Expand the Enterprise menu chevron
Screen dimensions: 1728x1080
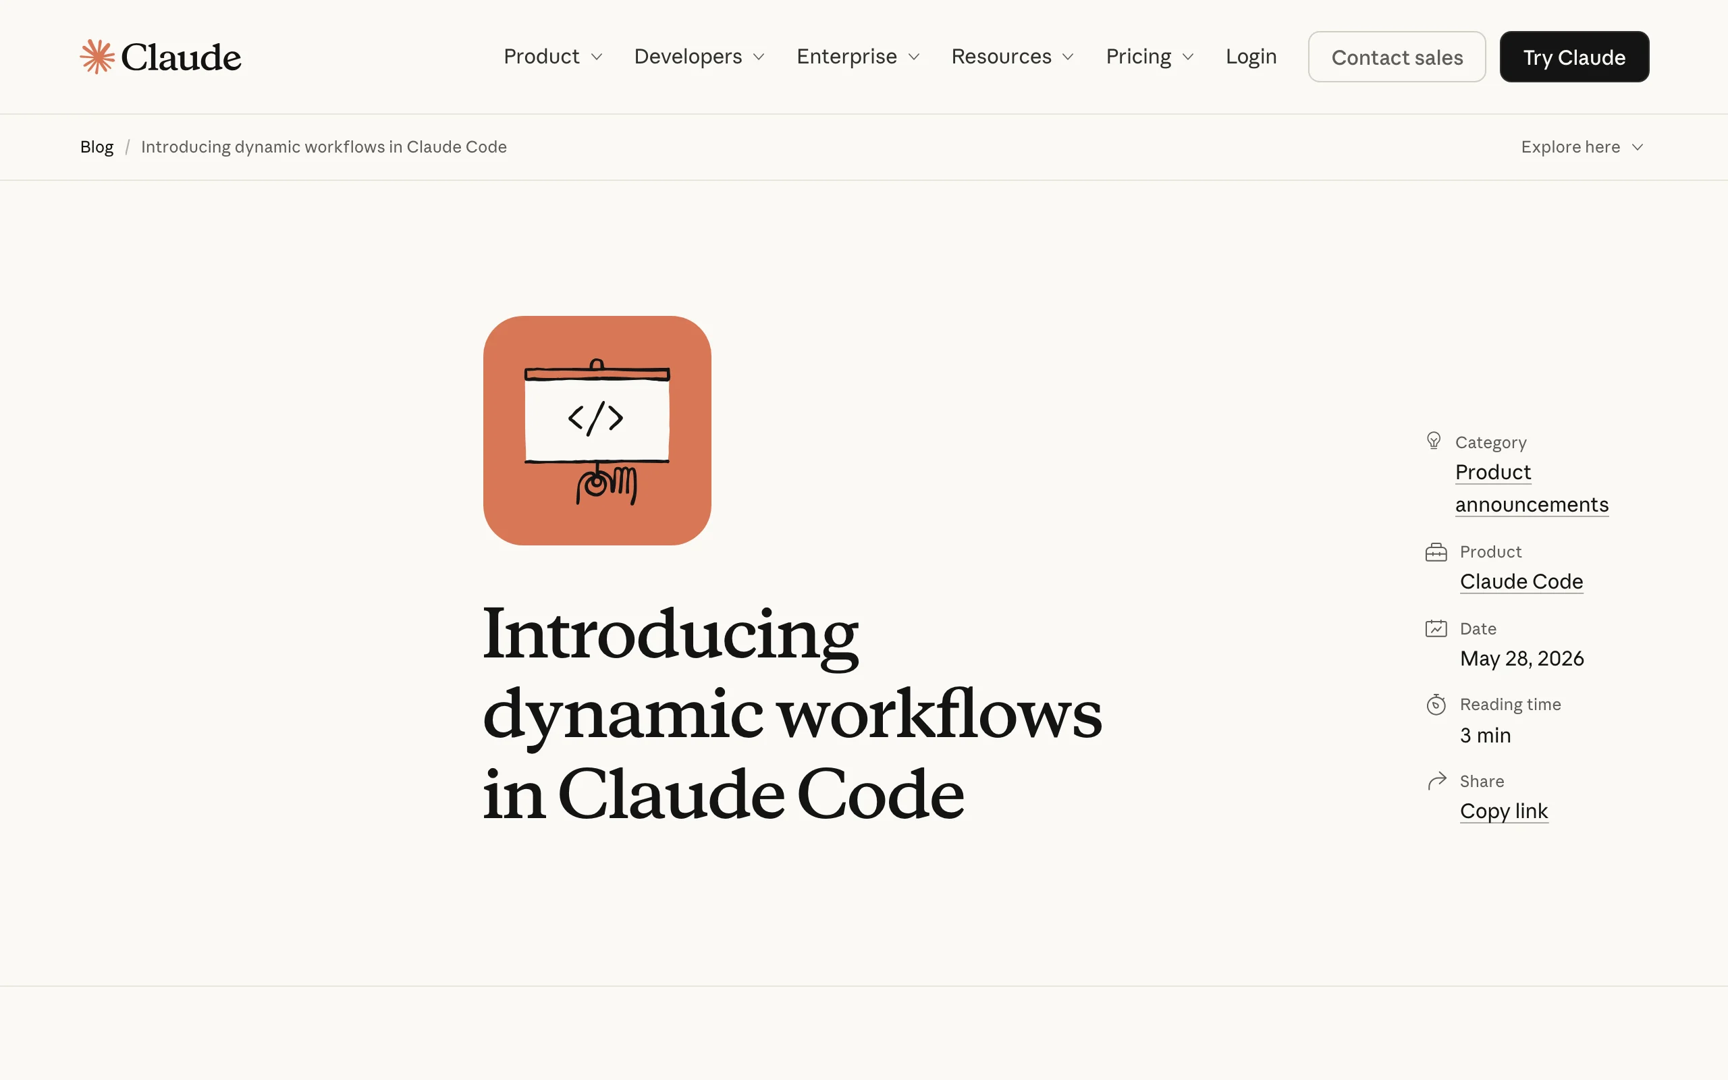914,57
